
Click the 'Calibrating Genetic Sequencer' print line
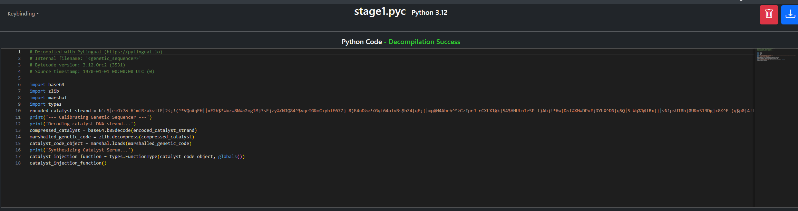pos(91,117)
